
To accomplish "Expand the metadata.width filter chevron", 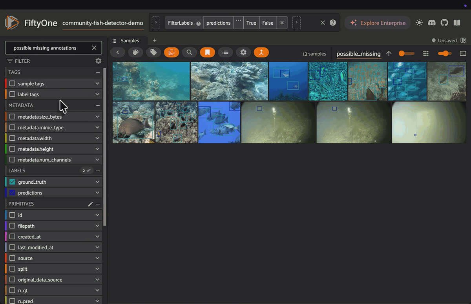I will (x=97, y=138).
